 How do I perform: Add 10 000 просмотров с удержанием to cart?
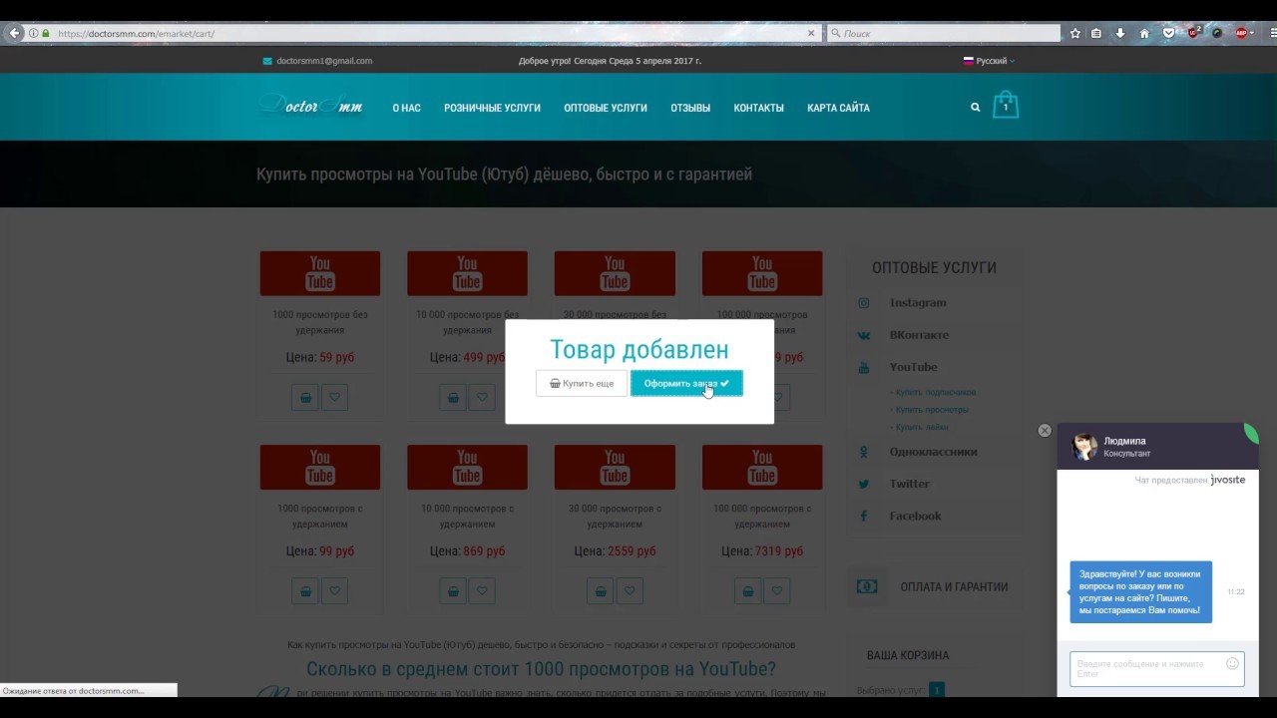453,590
